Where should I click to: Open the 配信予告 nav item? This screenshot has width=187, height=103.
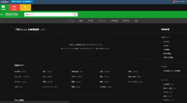point(126,21)
